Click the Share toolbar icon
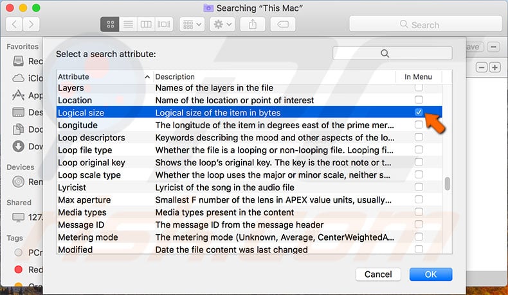Image resolution: width=508 pixels, height=295 pixels. (x=252, y=24)
